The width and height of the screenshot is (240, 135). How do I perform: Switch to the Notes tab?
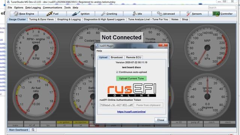click(x=175, y=19)
